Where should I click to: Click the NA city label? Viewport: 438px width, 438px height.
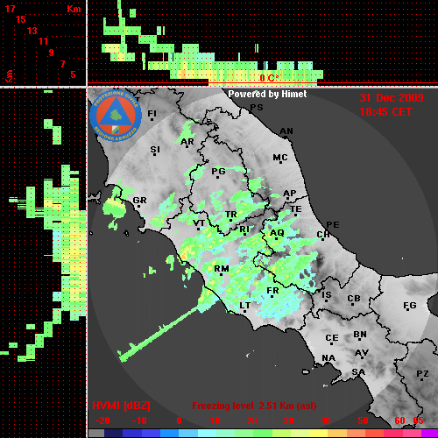coord(328,357)
